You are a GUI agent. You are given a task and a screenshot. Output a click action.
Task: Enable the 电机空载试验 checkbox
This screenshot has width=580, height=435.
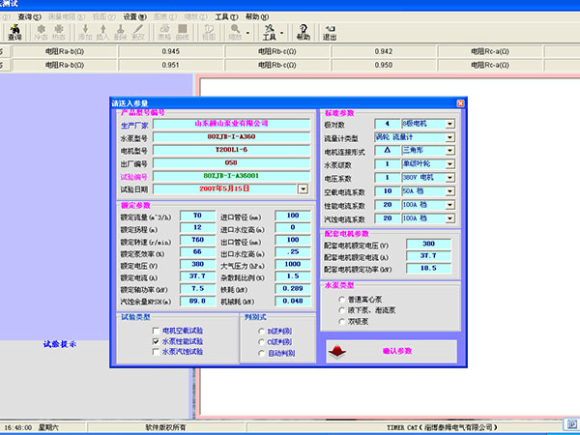(157, 331)
